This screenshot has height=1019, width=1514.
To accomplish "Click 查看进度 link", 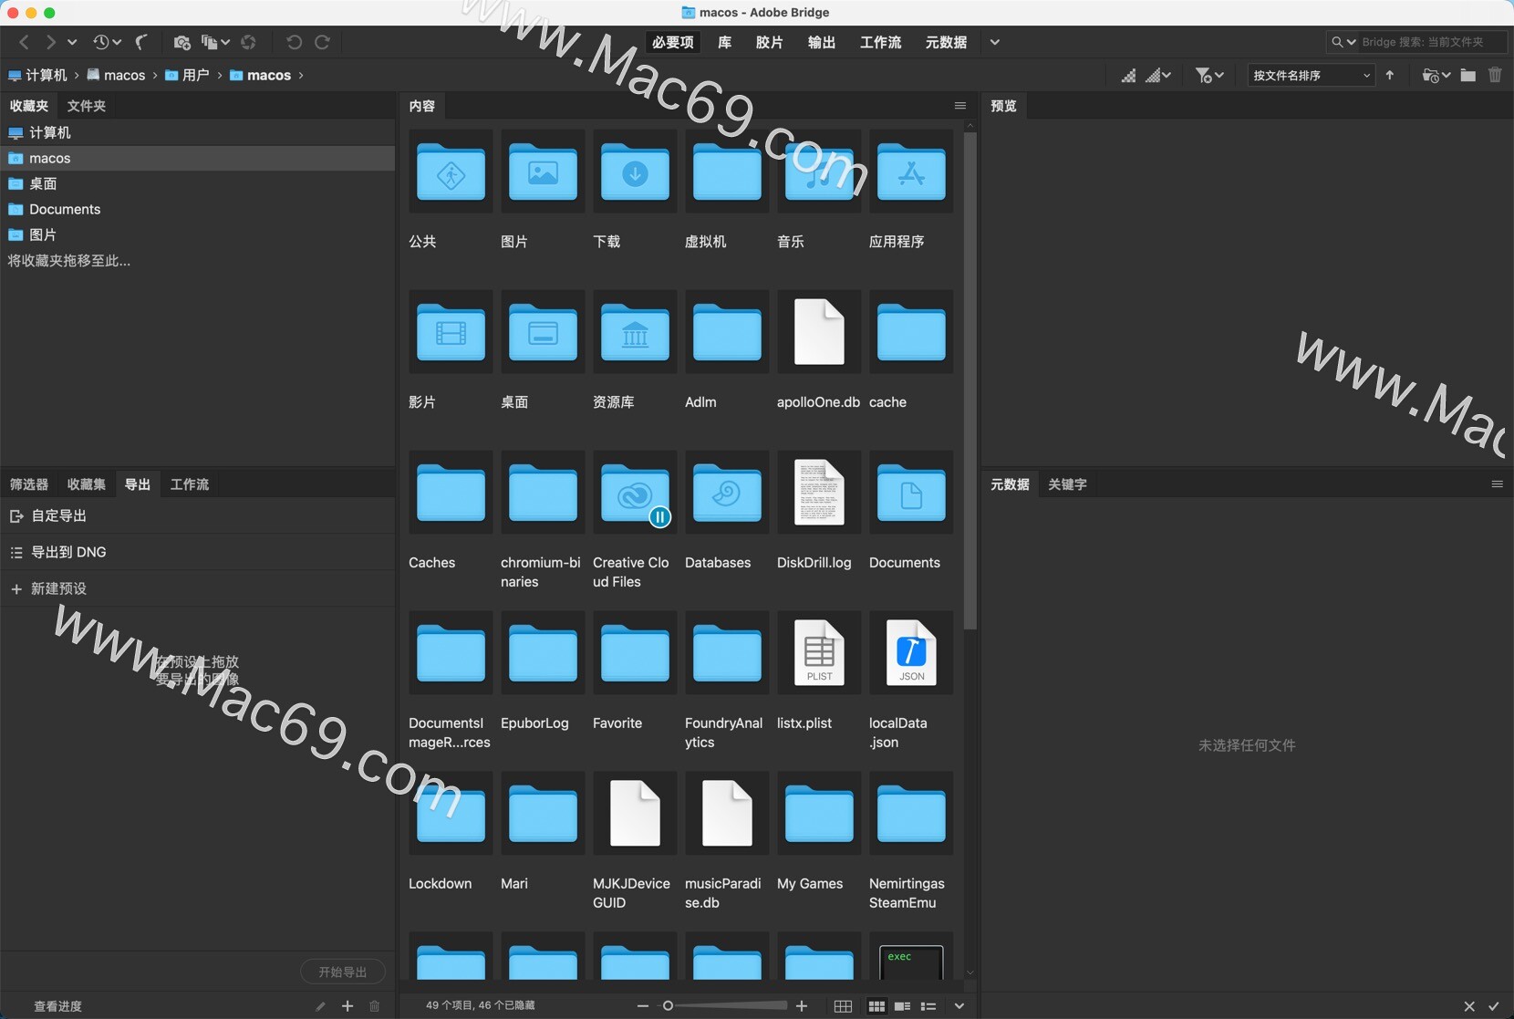I will [x=57, y=1006].
